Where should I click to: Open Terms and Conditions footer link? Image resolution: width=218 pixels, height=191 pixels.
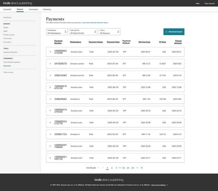coord(159,185)
